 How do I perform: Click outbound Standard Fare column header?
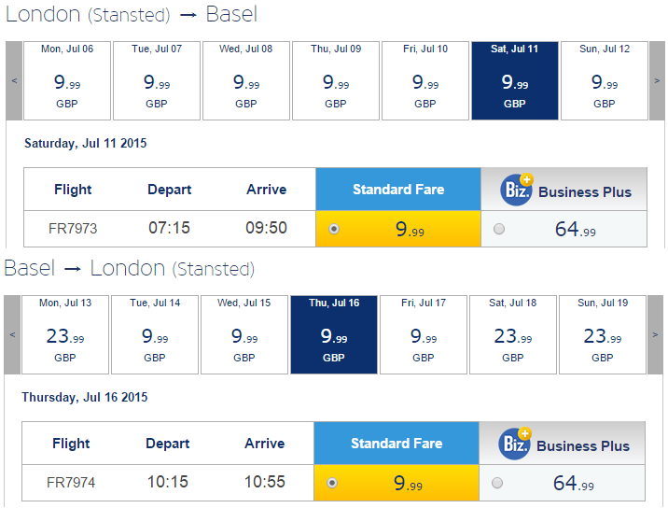(x=398, y=189)
